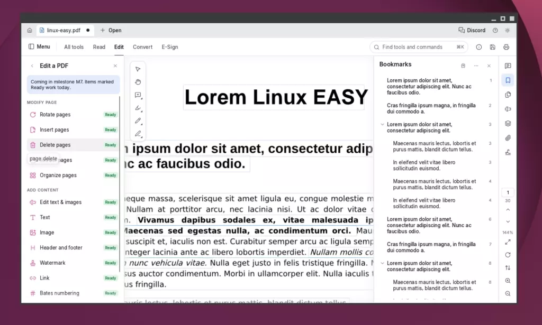This screenshot has height=325, width=542.
Task: Click fit to page expand icon
Action: click(x=508, y=243)
